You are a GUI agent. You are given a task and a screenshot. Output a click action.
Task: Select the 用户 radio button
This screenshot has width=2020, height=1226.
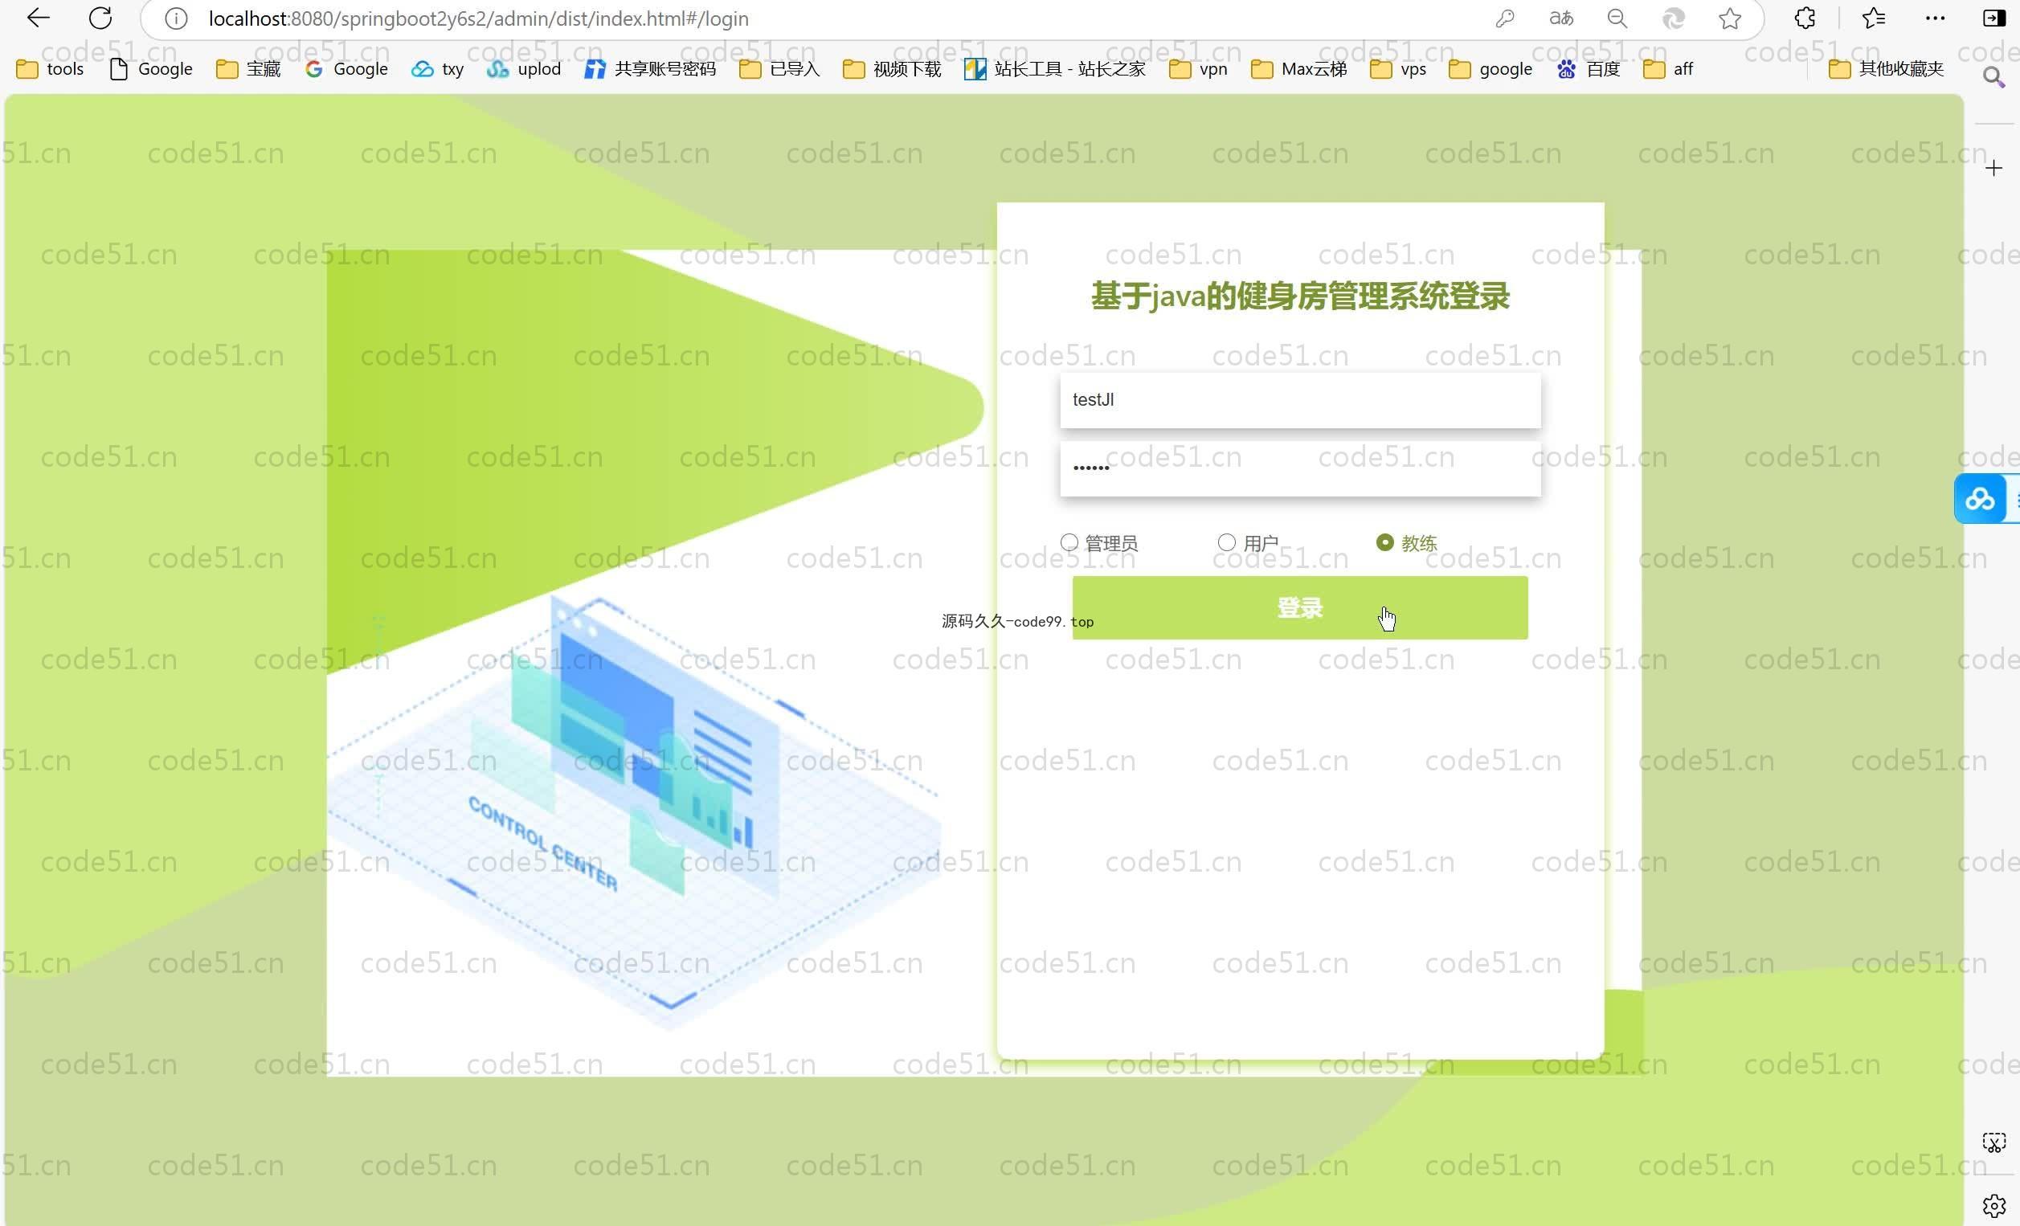tap(1226, 542)
